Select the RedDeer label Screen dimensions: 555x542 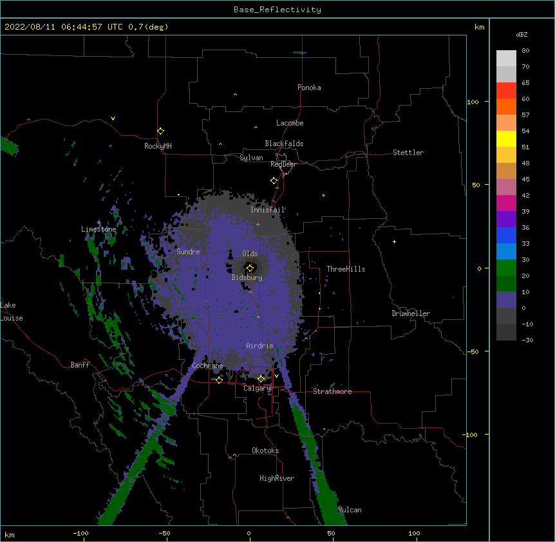click(x=283, y=164)
